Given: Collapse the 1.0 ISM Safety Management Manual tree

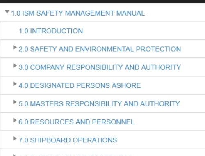Looking at the screenshot, I should tap(7, 12).
